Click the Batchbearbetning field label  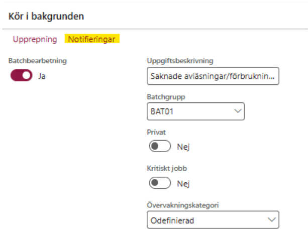click(38, 61)
